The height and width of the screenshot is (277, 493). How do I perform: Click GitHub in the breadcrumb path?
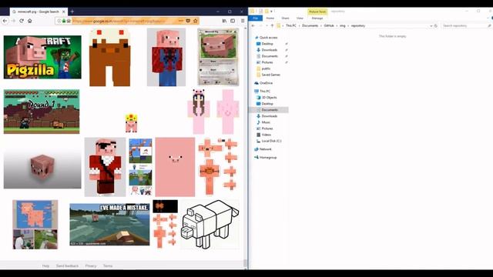pyautogui.click(x=329, y=25)
